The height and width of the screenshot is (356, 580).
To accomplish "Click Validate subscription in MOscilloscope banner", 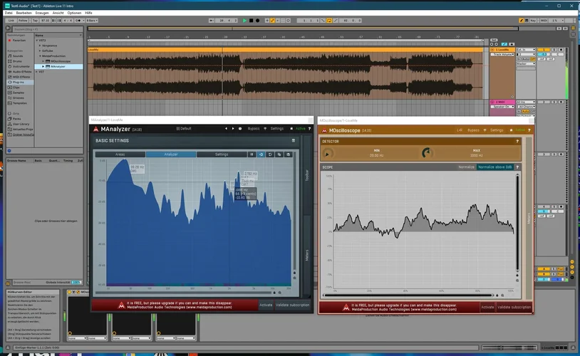I will (514, 307).
